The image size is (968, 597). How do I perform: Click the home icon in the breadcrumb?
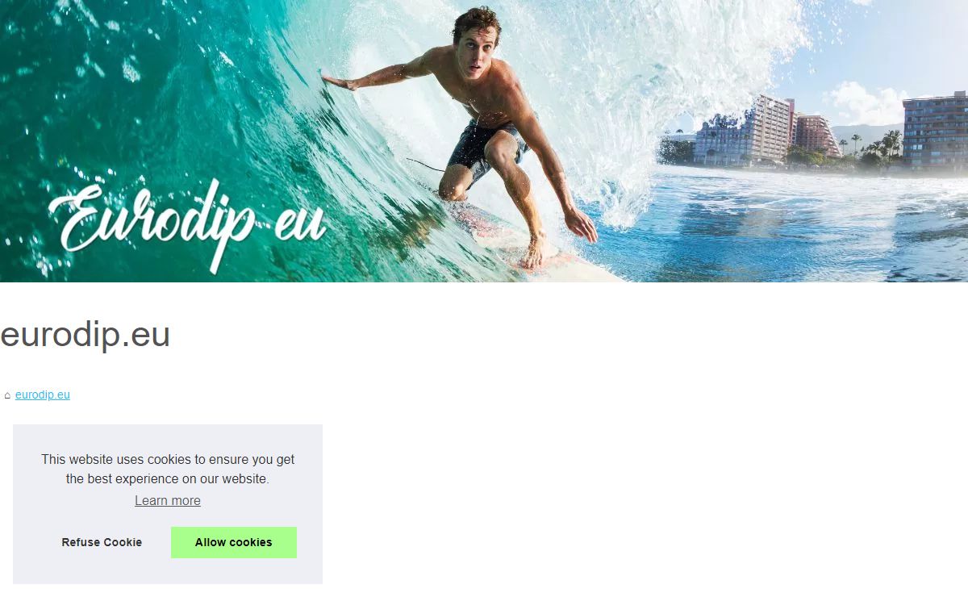pyautogui.click(x=7, y=395)
